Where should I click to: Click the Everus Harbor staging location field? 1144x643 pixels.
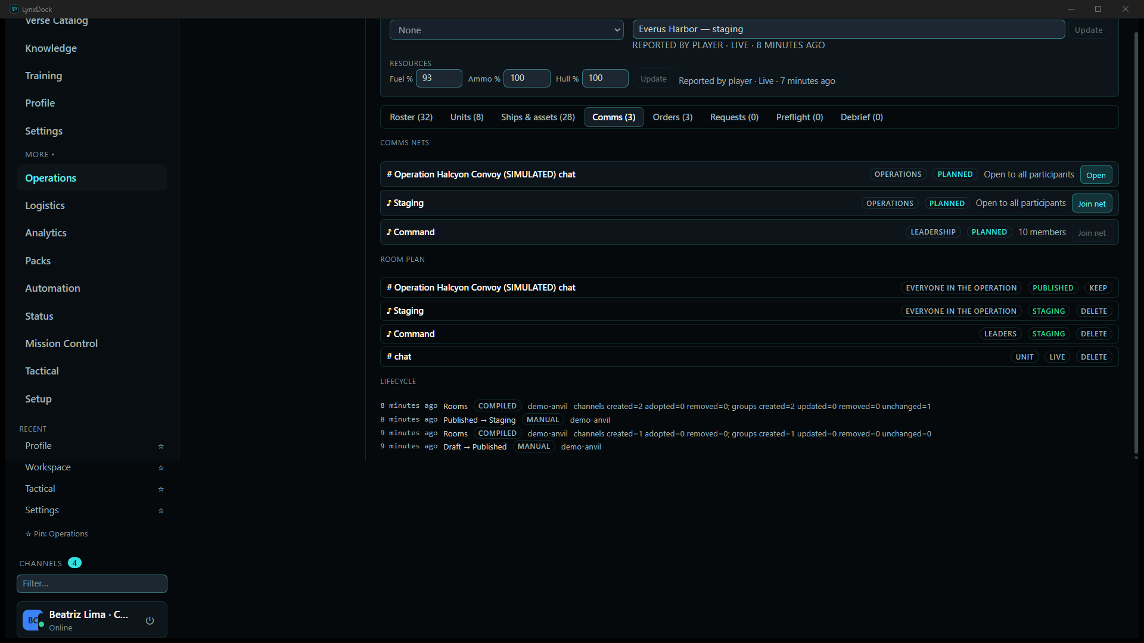(848, 29)
